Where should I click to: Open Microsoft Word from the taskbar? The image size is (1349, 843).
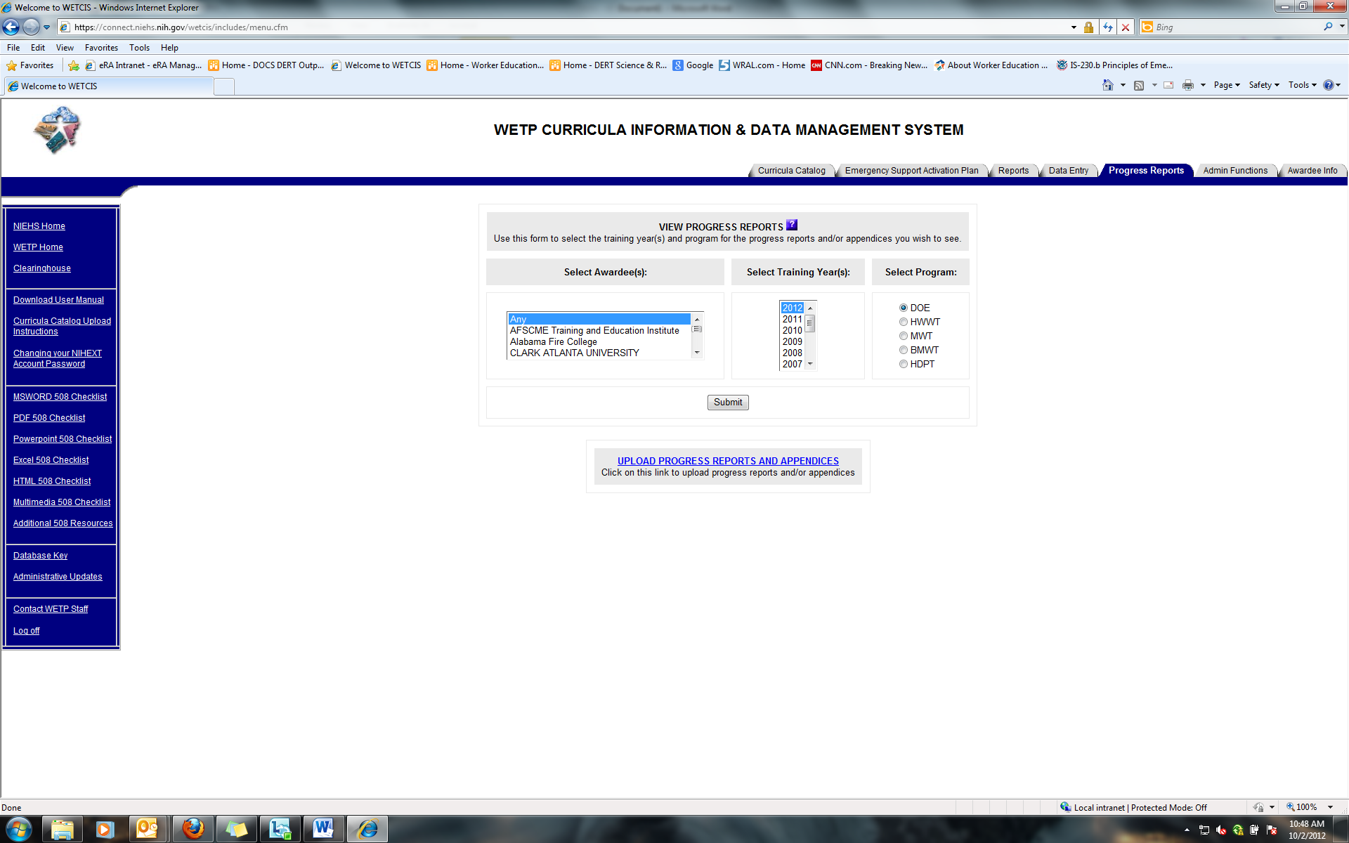click(323, 829)
